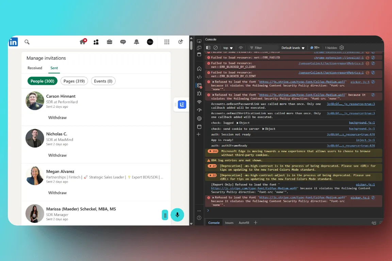Viewport: 392px width, 261px height.
Task: Open the picker.js:1 source link
Action: 360,82
